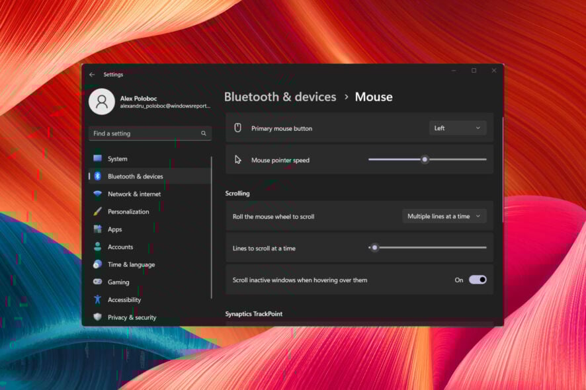Click the Accounts person icon
This screenshot has width=586, height=390.
[x=97, y=247]
